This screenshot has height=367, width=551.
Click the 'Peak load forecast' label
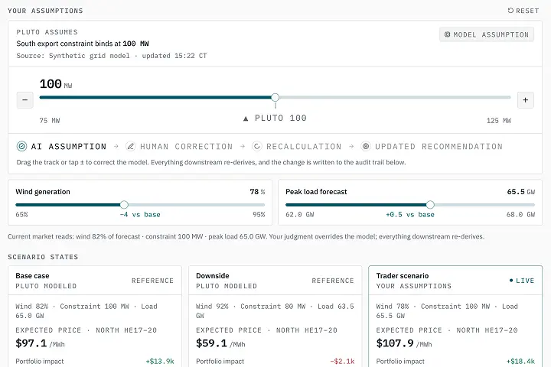tap(316, 192)
